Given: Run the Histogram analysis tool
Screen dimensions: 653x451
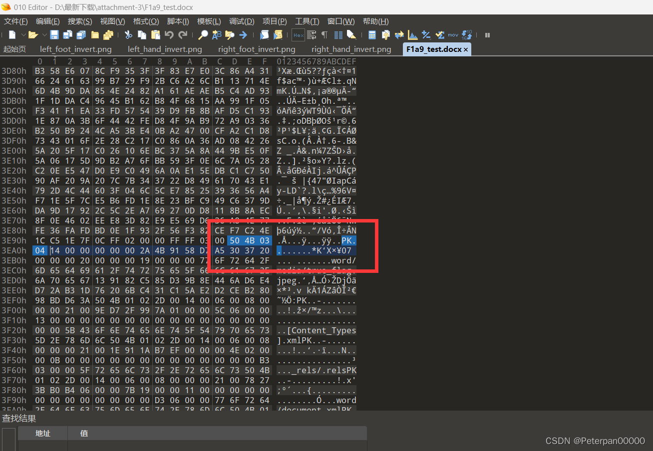Looking at the screenshot, I should tap(412, 35).
